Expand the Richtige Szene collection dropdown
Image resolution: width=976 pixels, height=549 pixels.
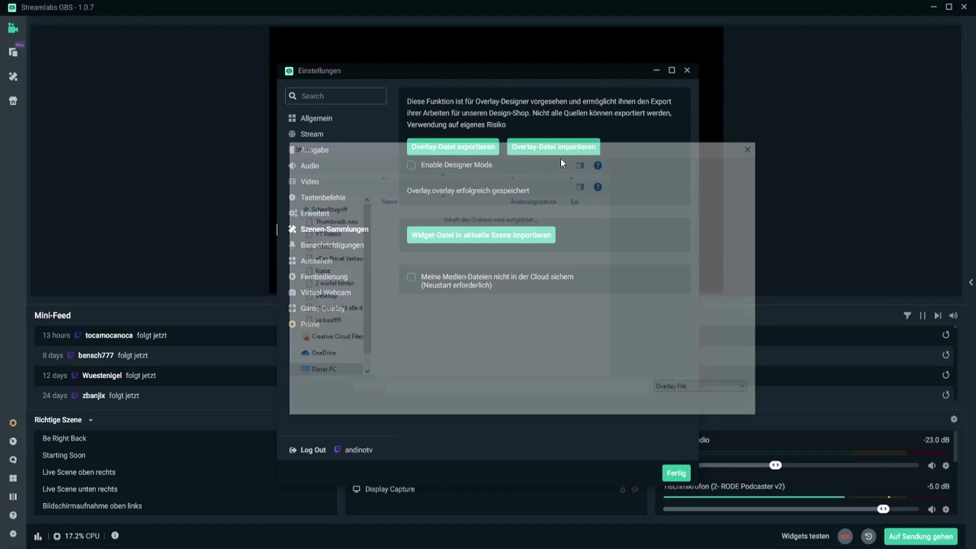90,420
